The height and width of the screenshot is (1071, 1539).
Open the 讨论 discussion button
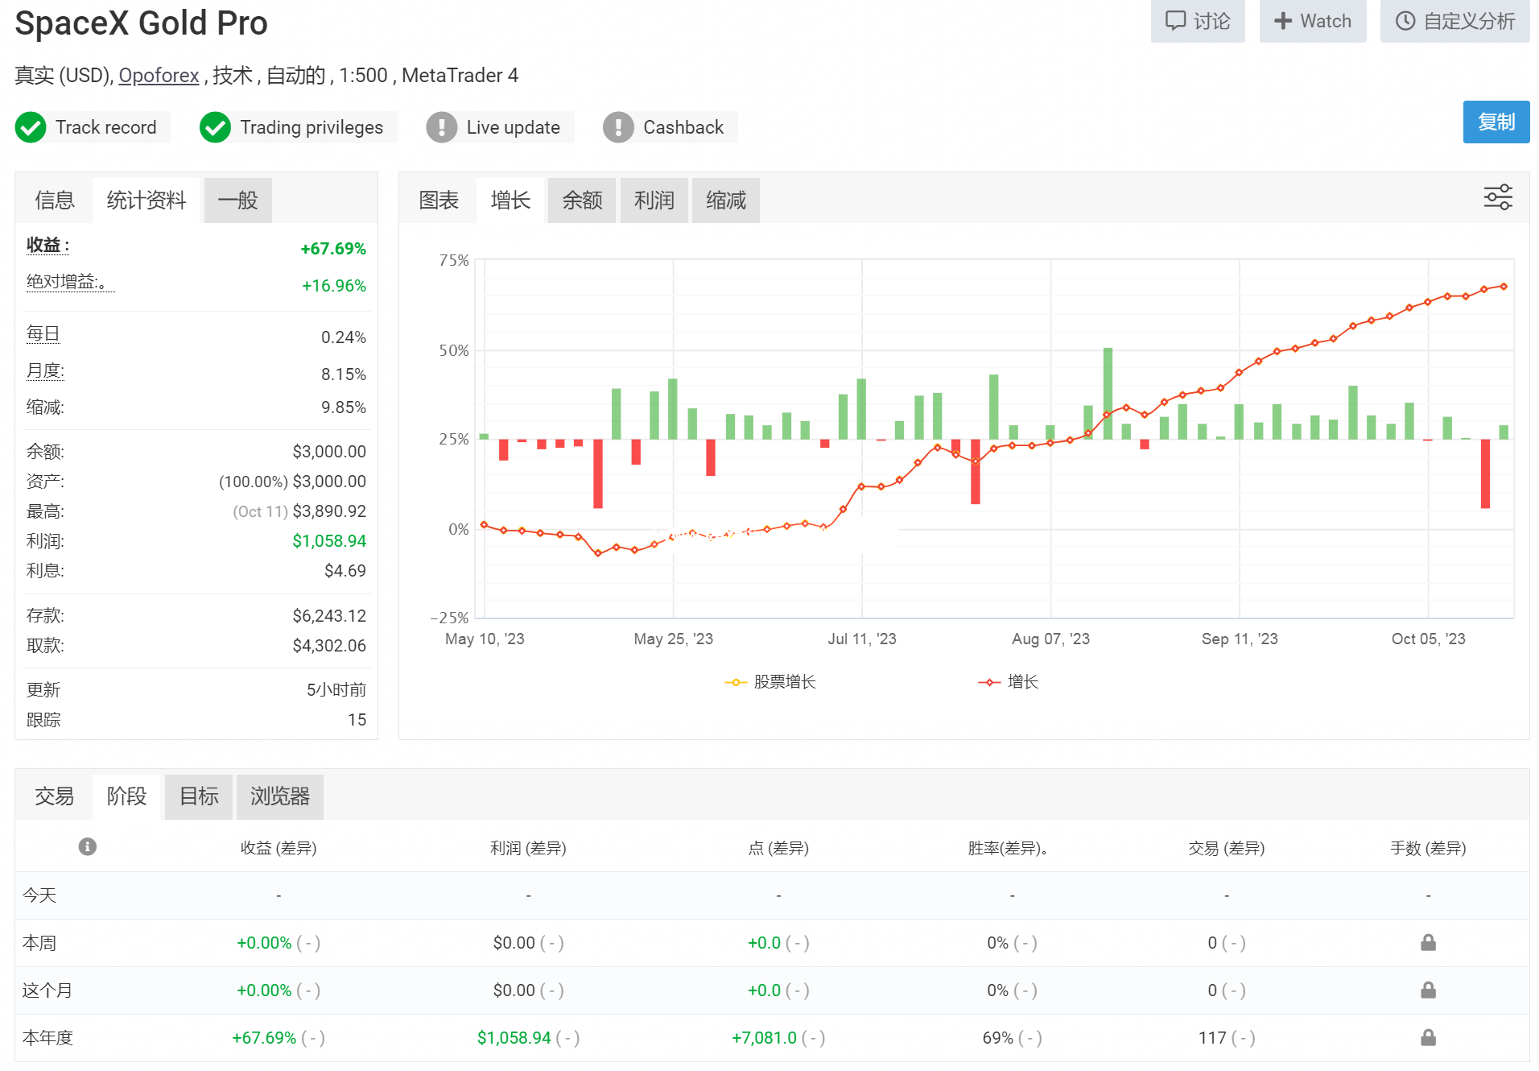(x=1197, y=21)
